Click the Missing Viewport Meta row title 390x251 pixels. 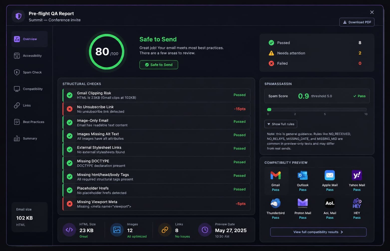point(97,202)
